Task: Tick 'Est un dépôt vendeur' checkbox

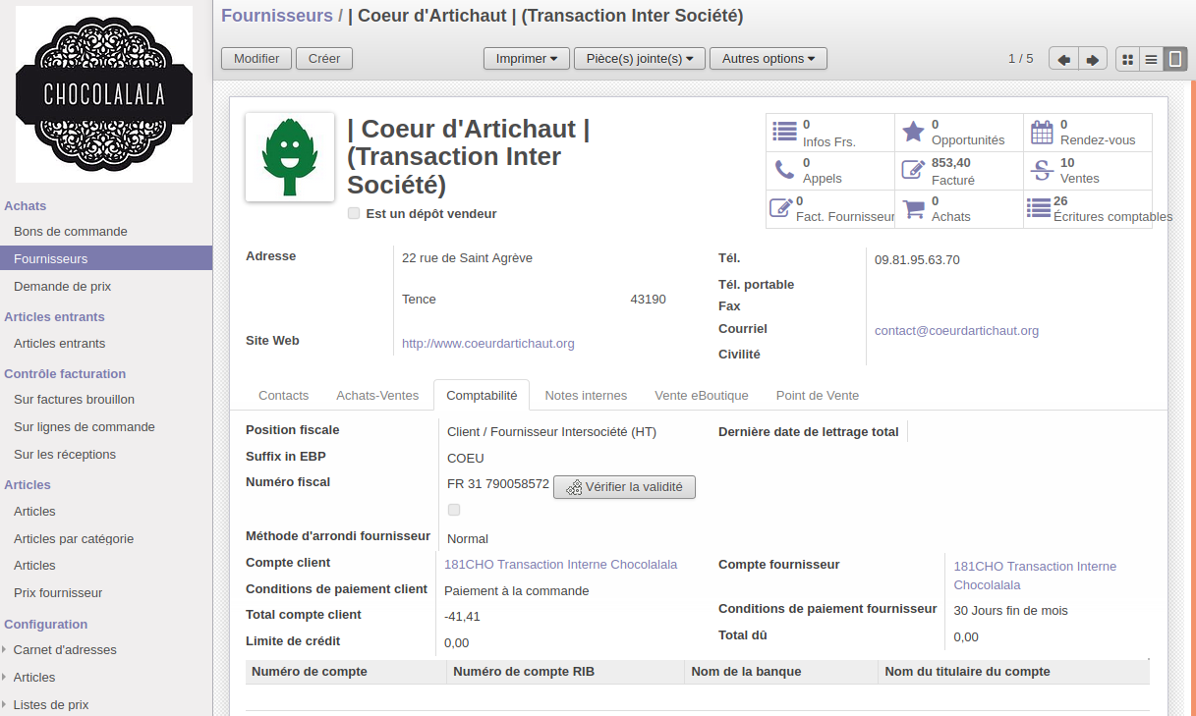Action: pos(354,213)
